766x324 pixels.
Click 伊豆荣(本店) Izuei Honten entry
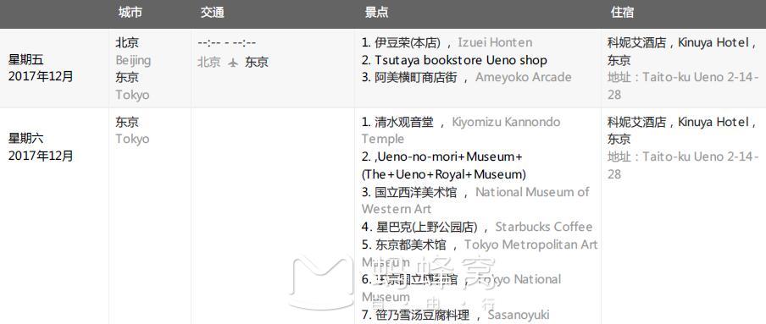pos(447,43)
